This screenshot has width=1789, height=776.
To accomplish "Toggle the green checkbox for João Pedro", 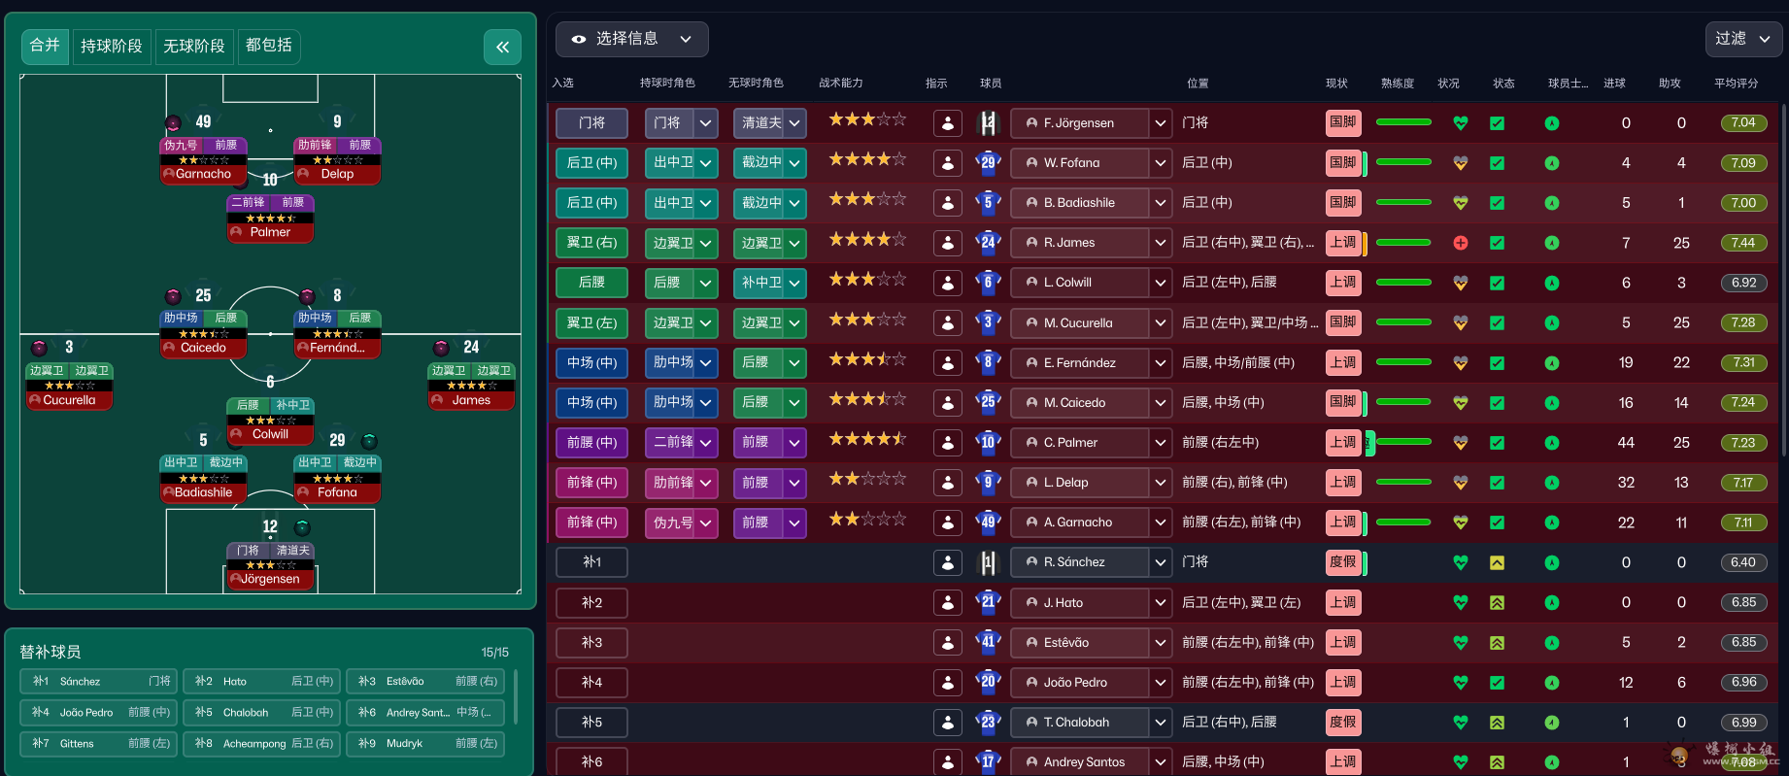I will tap(1497, 683).
